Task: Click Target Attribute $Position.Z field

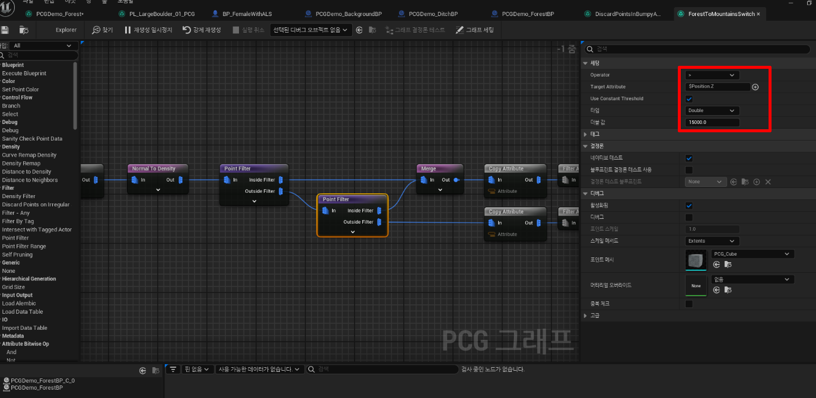Action: click(718, 87)
